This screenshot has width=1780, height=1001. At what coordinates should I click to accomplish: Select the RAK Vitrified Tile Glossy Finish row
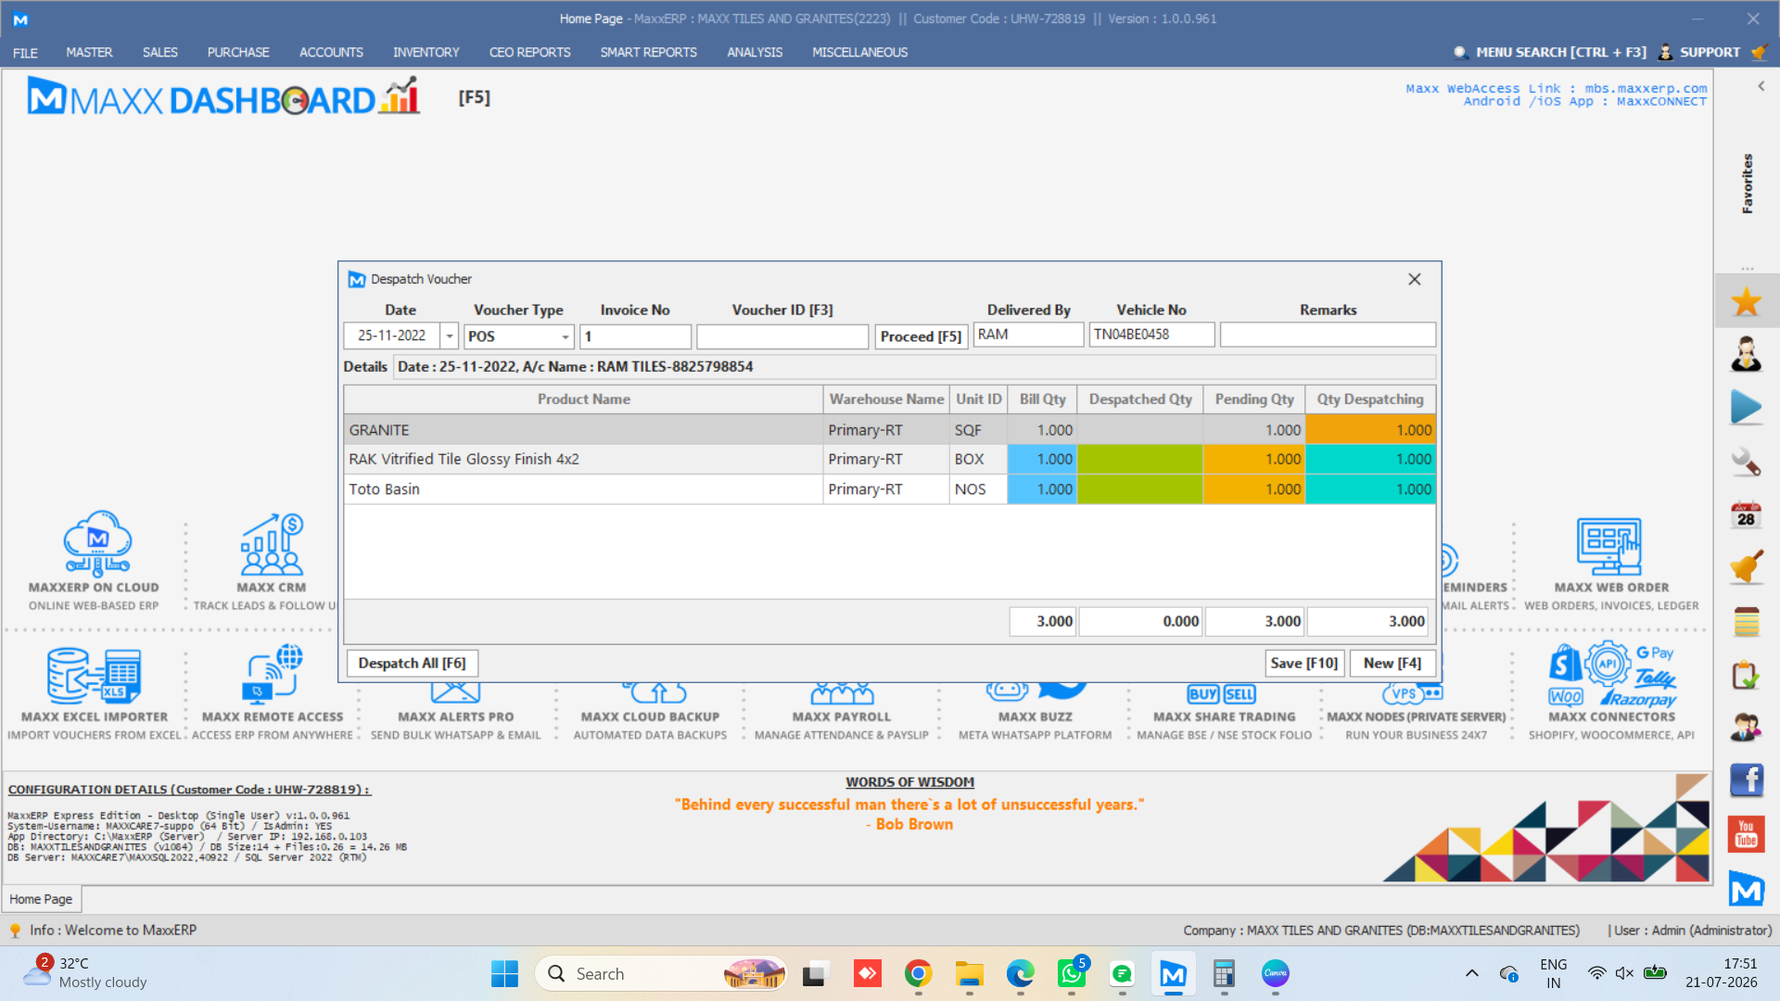coord(889,459)
